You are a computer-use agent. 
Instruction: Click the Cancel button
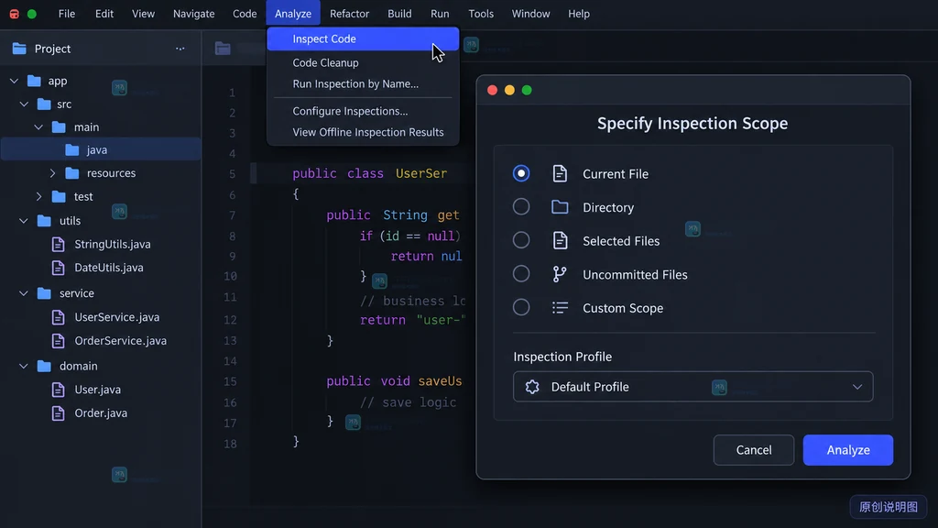(754, 449)
